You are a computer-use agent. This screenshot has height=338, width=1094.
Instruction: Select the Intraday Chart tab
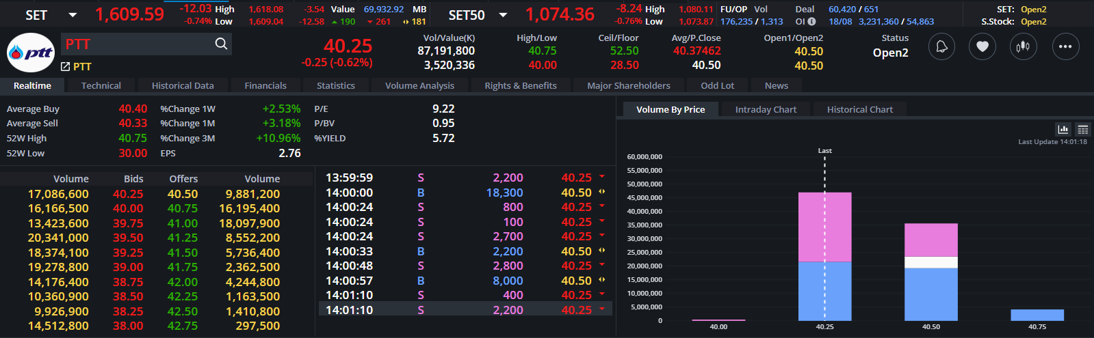[766, 109]
